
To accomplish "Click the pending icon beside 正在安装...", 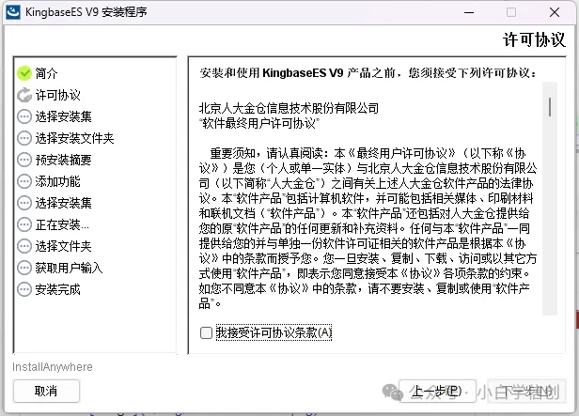I will (24, 224).
